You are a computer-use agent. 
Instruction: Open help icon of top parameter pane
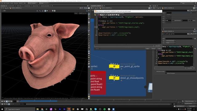coord(196,10)
